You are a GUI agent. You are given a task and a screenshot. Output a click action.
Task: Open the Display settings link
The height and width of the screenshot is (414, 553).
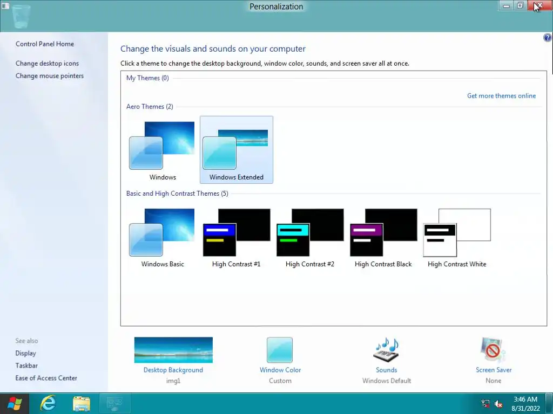tap(25, 353)
